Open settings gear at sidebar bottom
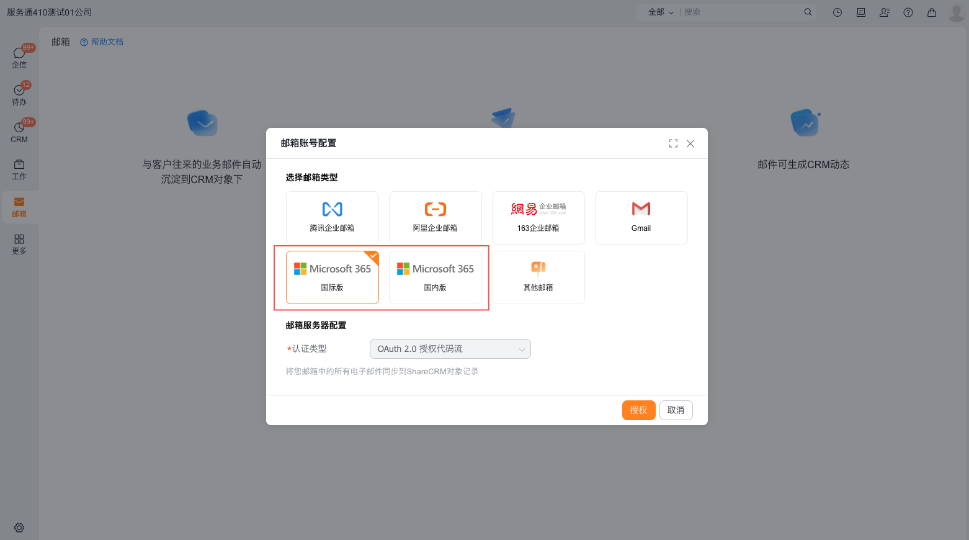This screenshot has height=540, width=969. click(x=19, y=528)
